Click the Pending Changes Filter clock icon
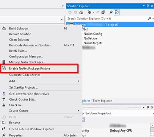Viewport: 154px width, 137px height. [89, 12]
